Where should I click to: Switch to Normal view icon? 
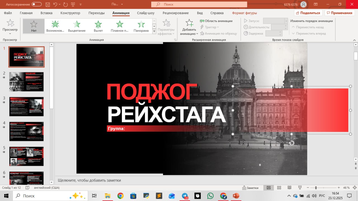[x=269, y=188]
